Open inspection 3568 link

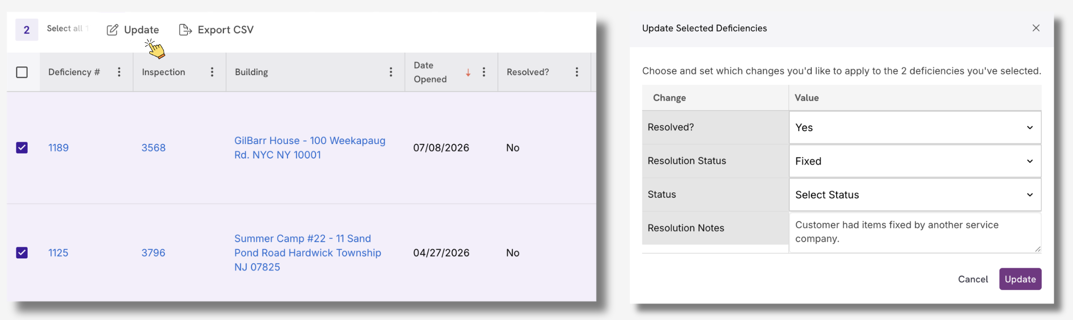tap(153, 148)
